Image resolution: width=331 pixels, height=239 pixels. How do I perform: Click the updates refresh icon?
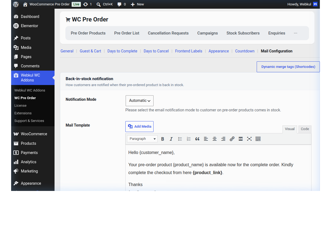click(85, 4)
